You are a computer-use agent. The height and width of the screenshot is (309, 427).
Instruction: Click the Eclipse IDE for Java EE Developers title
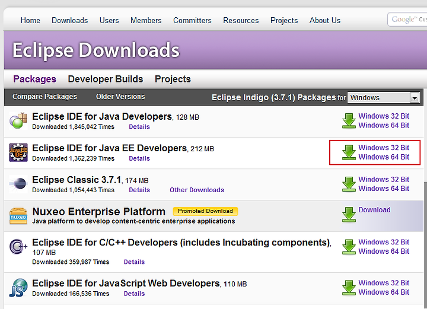point(110,148)
